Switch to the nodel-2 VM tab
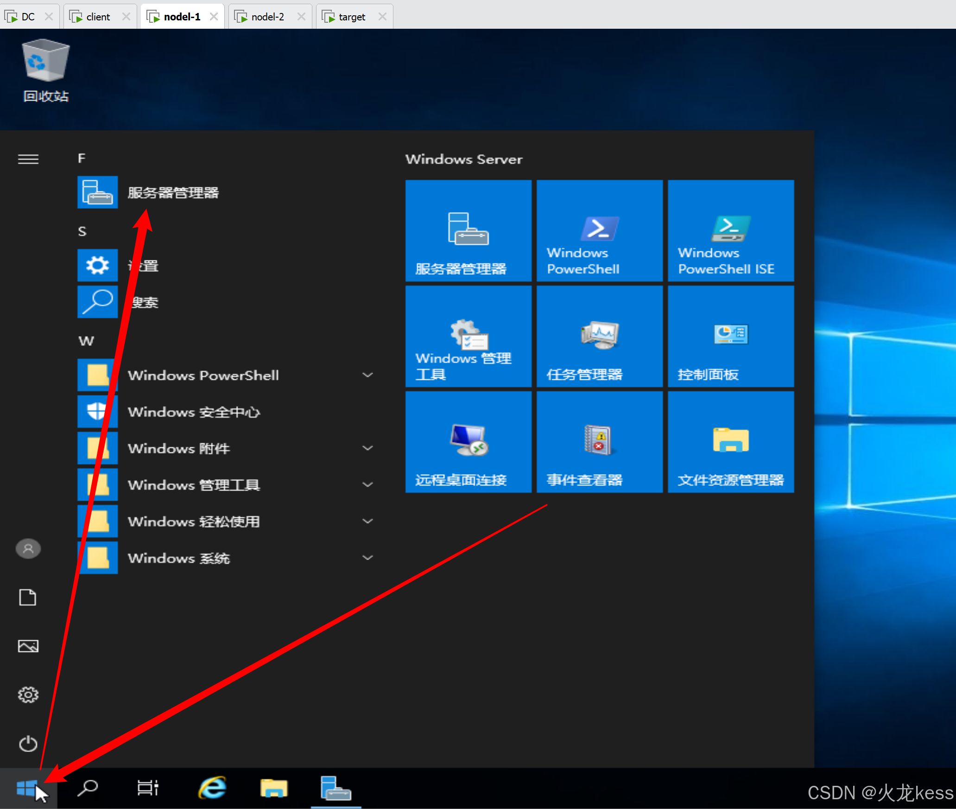Image resolution: width=956 pixels, height=809 pixels. pyautogui.click(x=267, y=17)
